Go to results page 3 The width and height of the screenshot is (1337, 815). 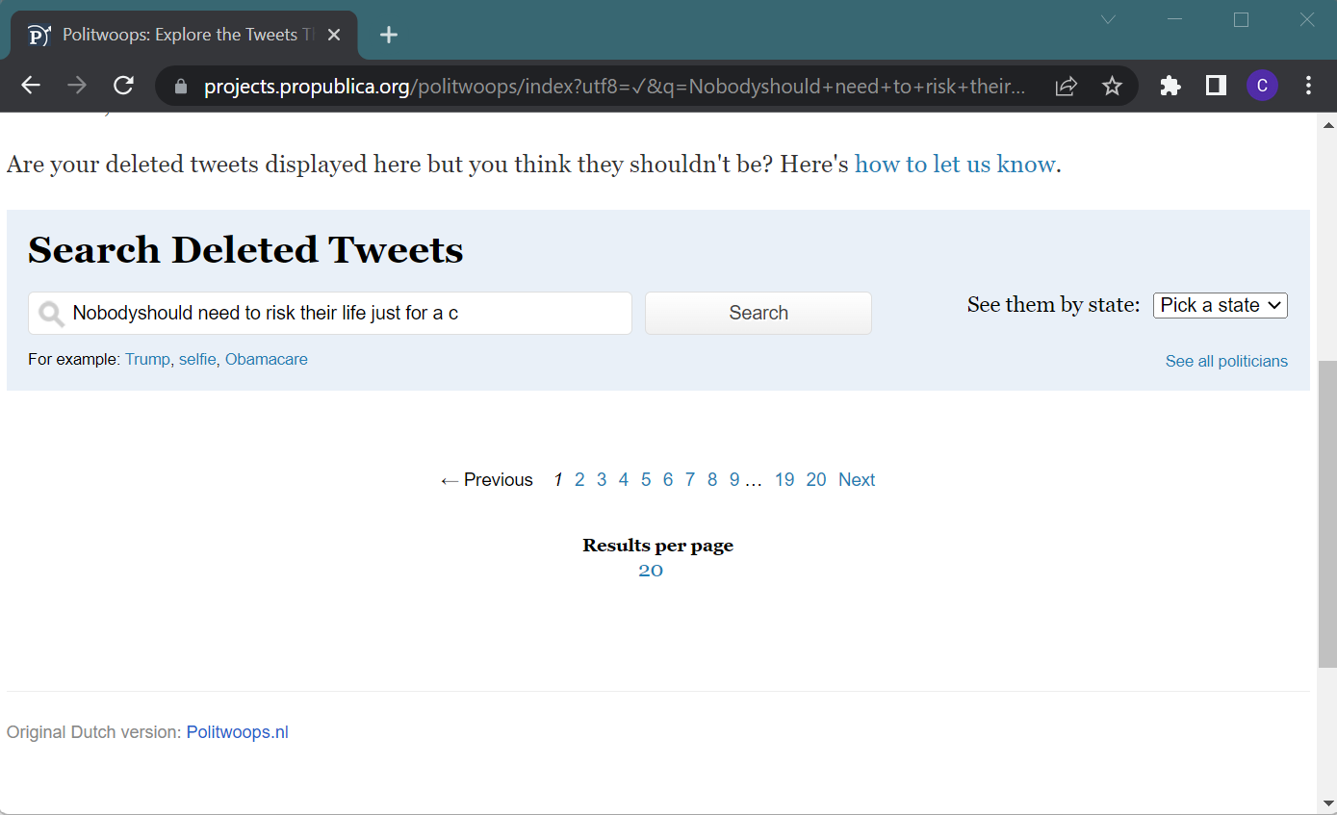pyautogui.click(x=602, y=480)
